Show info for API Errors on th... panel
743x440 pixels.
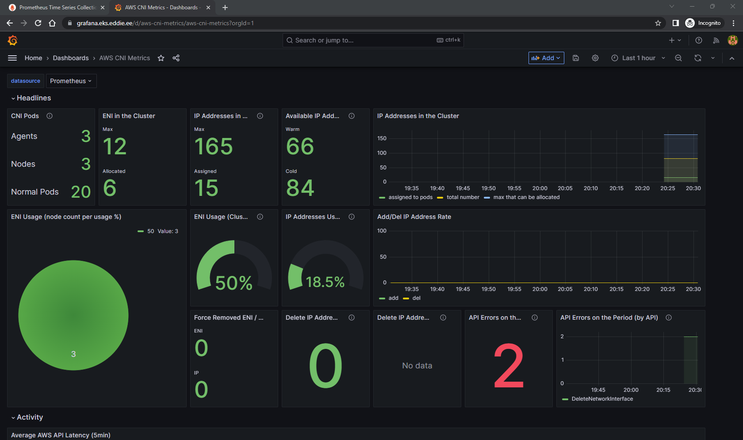(x=535, y=318)
